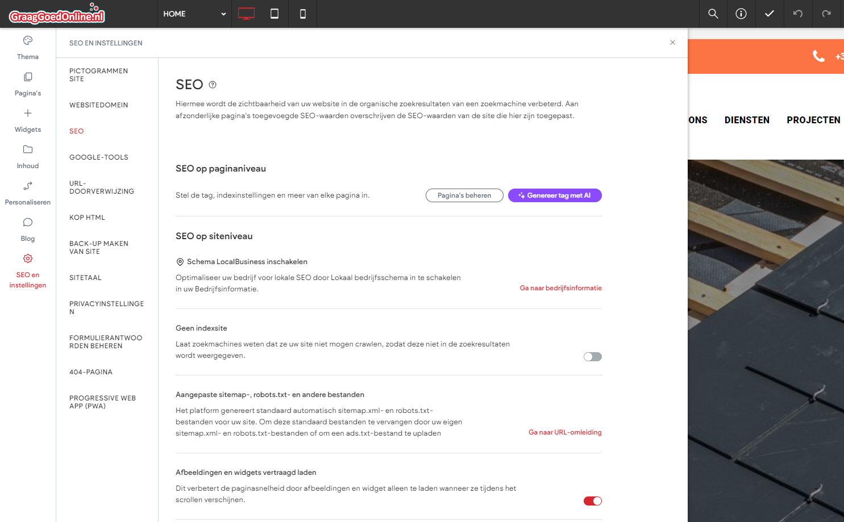This screenshot has height=522, width=844.
Task: Click the Schema LocalBusiness location pin icon
Action: point(180,262)
